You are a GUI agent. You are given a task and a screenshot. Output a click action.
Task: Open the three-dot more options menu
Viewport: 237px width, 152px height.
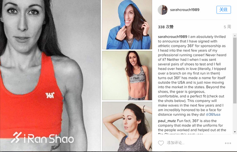[228, 143]
